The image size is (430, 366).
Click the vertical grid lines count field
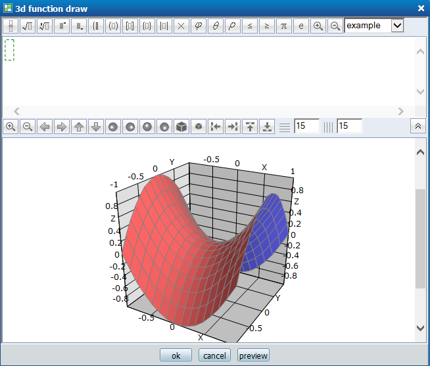pyautogui.click(x=349, y=126)
